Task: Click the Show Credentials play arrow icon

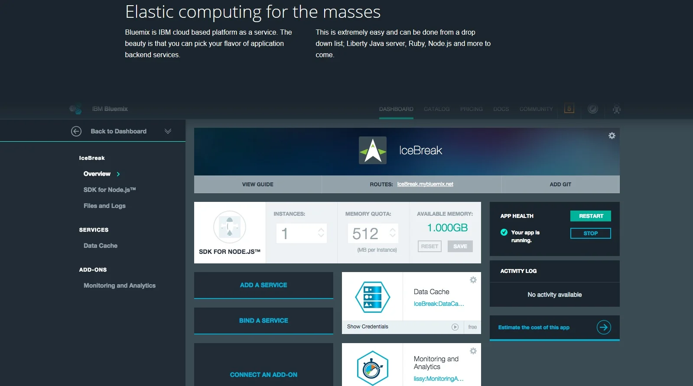Action: [455, 327]
